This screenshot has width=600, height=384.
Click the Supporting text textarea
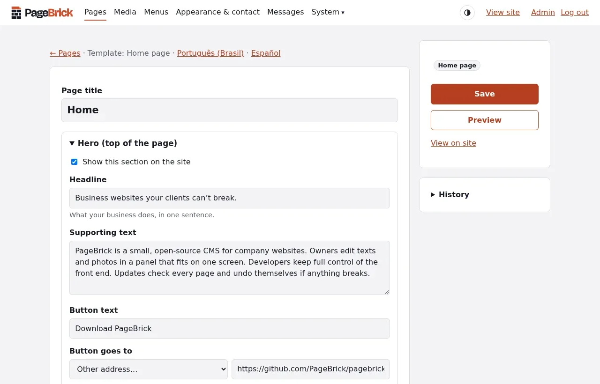pyautogui.click(x=230, y=268)
